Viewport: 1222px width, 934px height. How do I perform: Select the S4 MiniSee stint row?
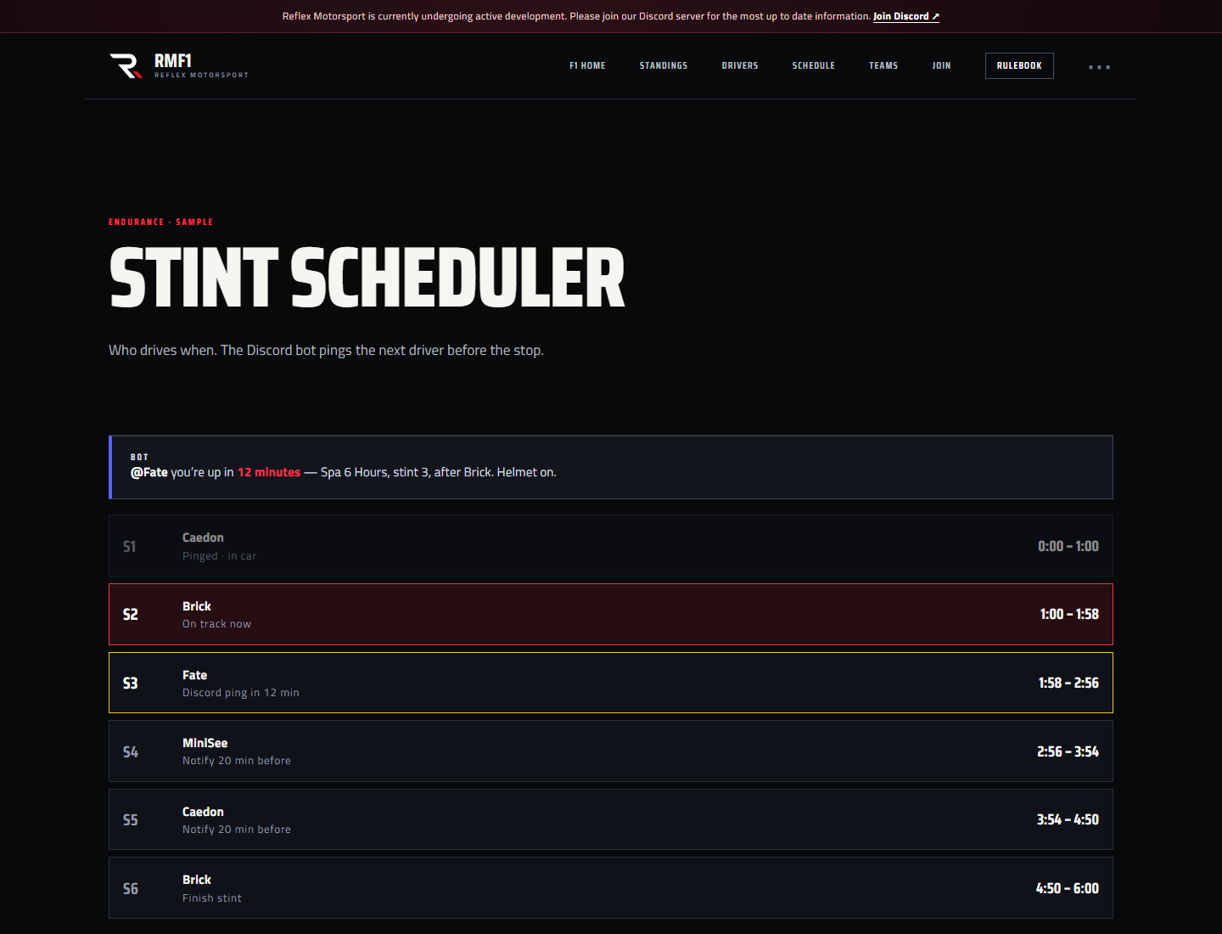(x=611, y=751)
